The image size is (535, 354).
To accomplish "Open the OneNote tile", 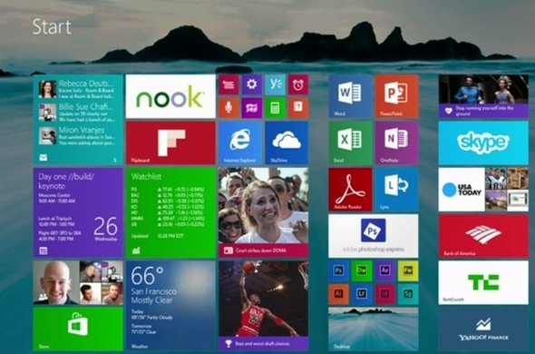I will click(396, 143).
